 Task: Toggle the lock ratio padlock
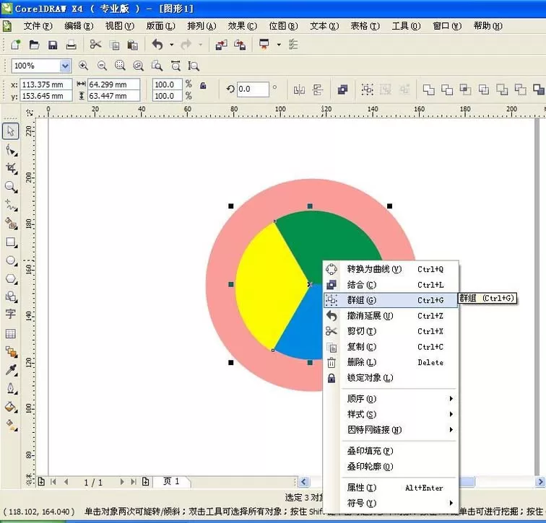203,85
